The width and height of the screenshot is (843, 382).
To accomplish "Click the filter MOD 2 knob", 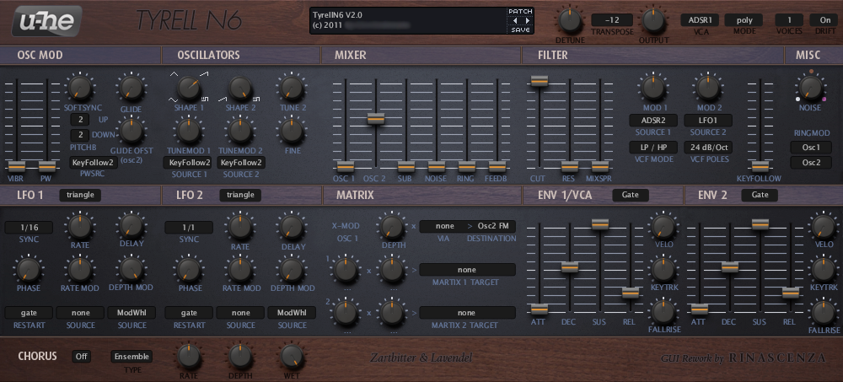I will [x=707, y=87].
